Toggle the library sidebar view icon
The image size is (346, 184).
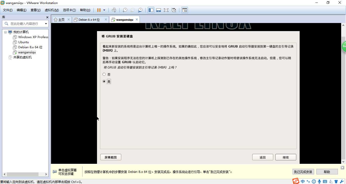151,10
